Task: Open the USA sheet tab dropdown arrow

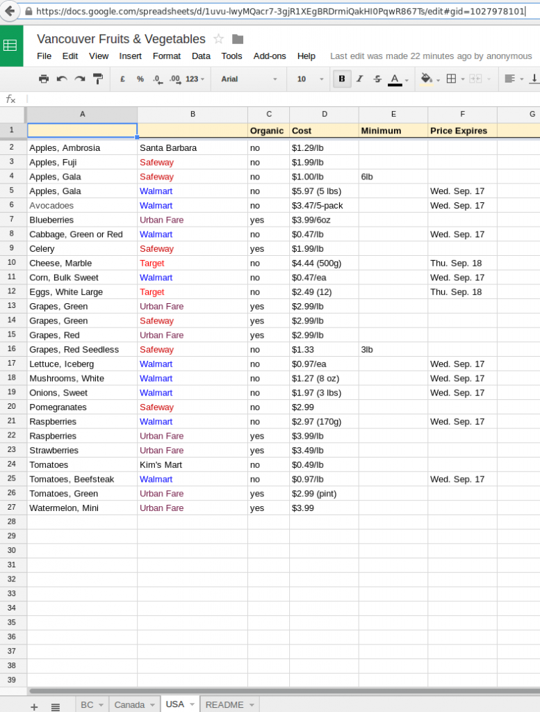Action: point(192,704)
